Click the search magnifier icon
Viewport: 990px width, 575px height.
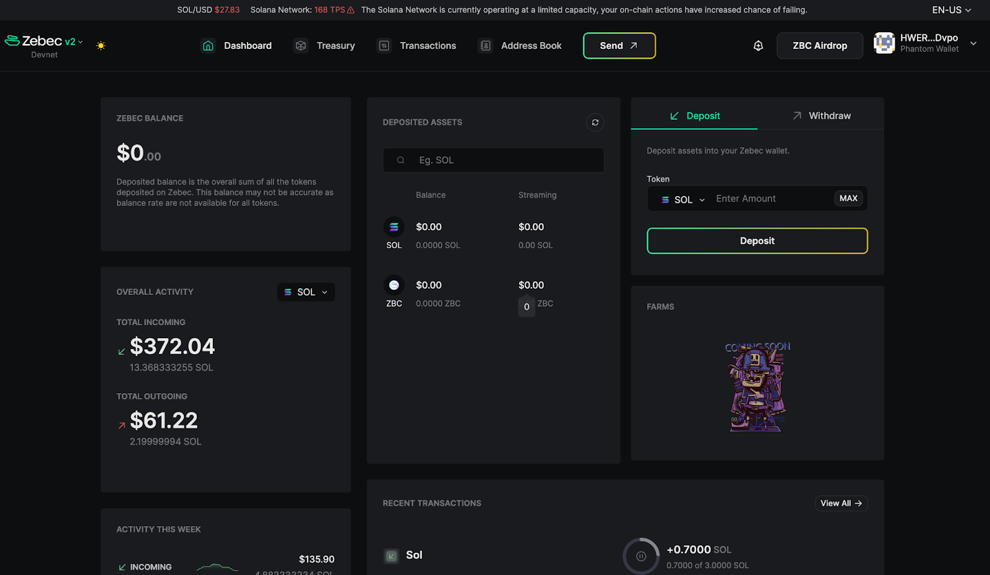[401, 160]
